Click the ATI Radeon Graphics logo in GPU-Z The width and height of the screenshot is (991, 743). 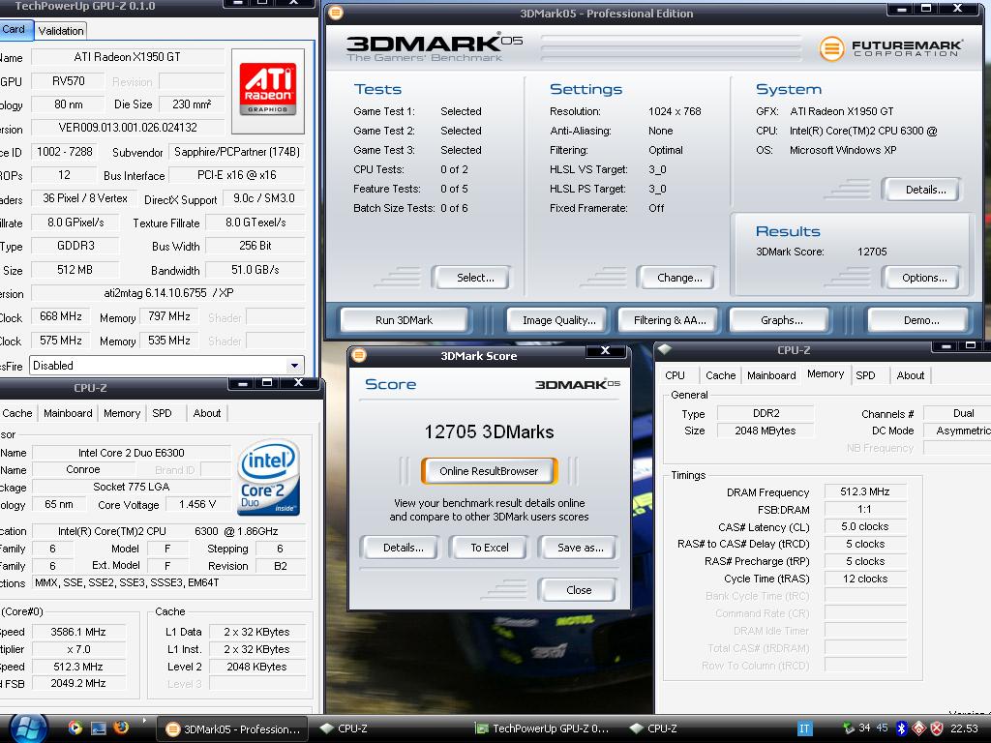pos(268,91)
